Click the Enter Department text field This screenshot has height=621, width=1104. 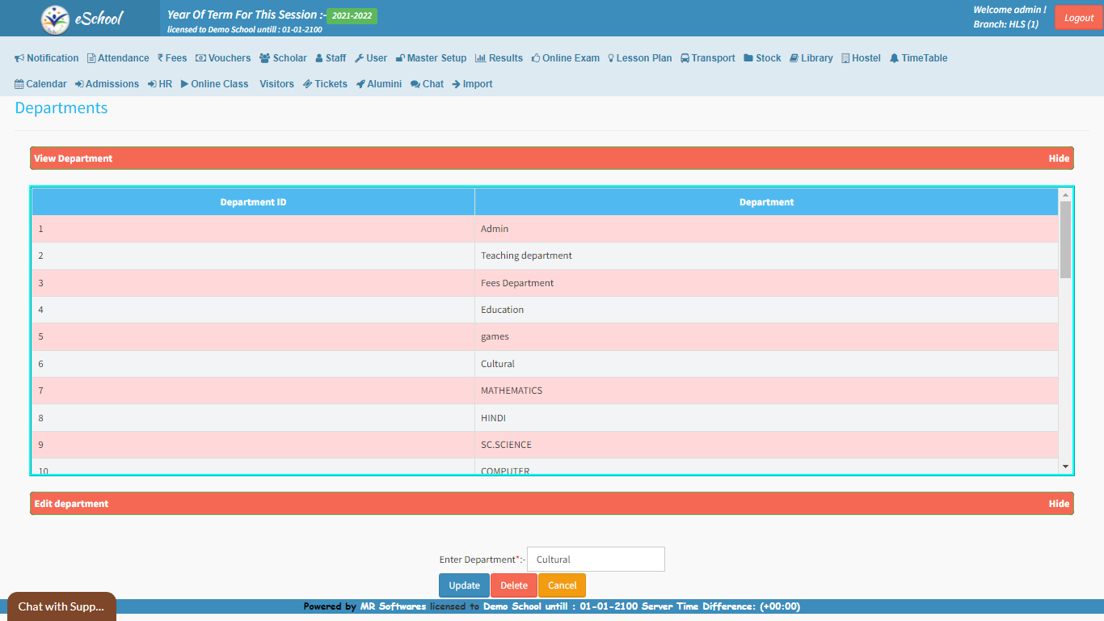coord(596,560)
